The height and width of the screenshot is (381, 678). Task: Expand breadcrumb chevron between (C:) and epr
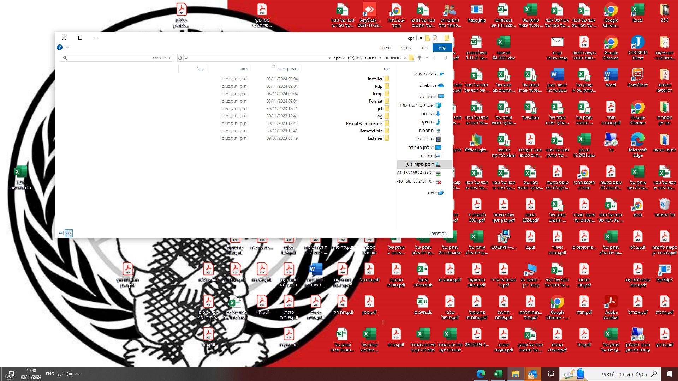coord(344,58)
